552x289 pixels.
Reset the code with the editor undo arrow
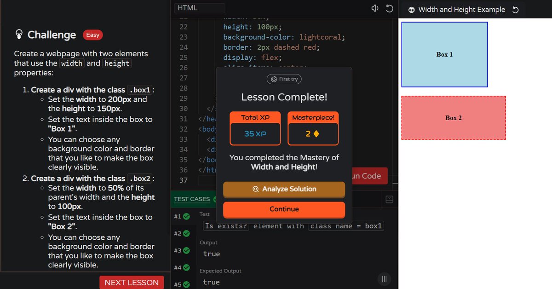coord(389,8)
